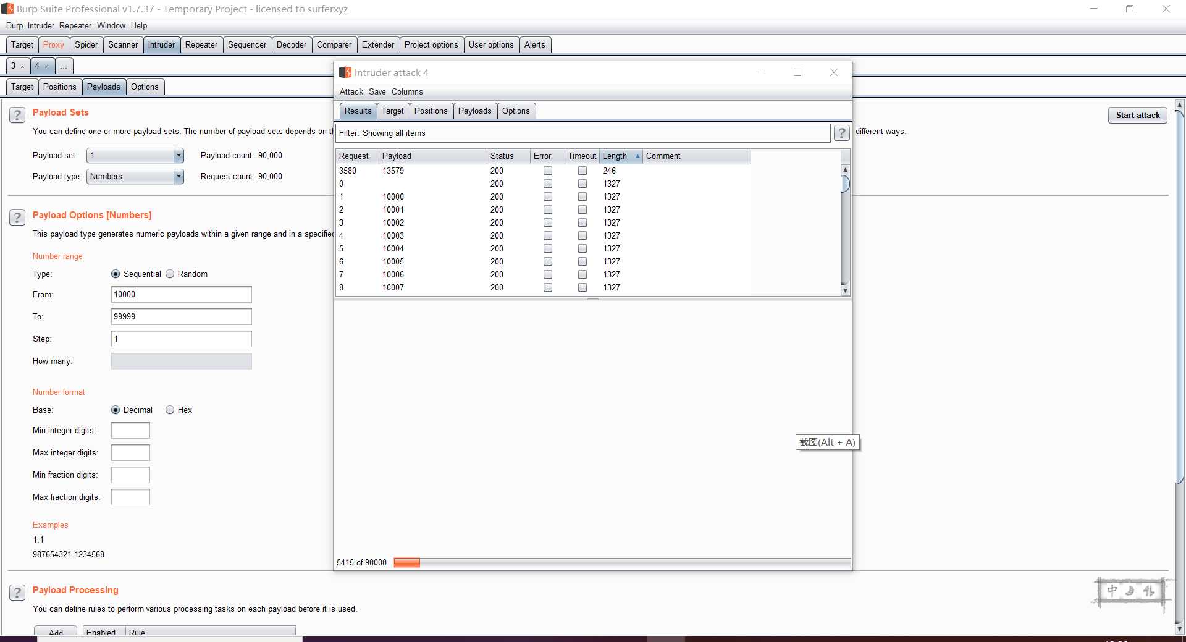This screenshot has width=1186, height=642.
Task: Click the From number field
Action: coord(182,295)
